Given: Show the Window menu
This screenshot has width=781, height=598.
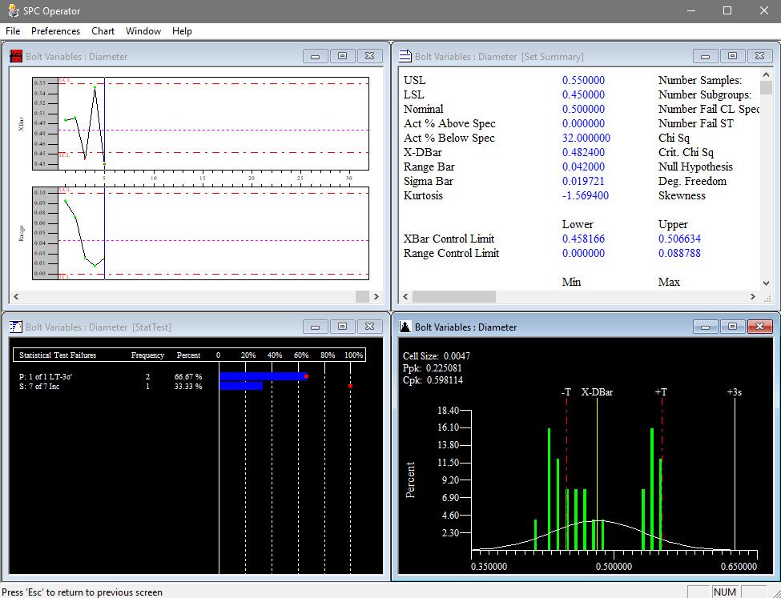Looking at the screenshot, I should tap(143, 31).
